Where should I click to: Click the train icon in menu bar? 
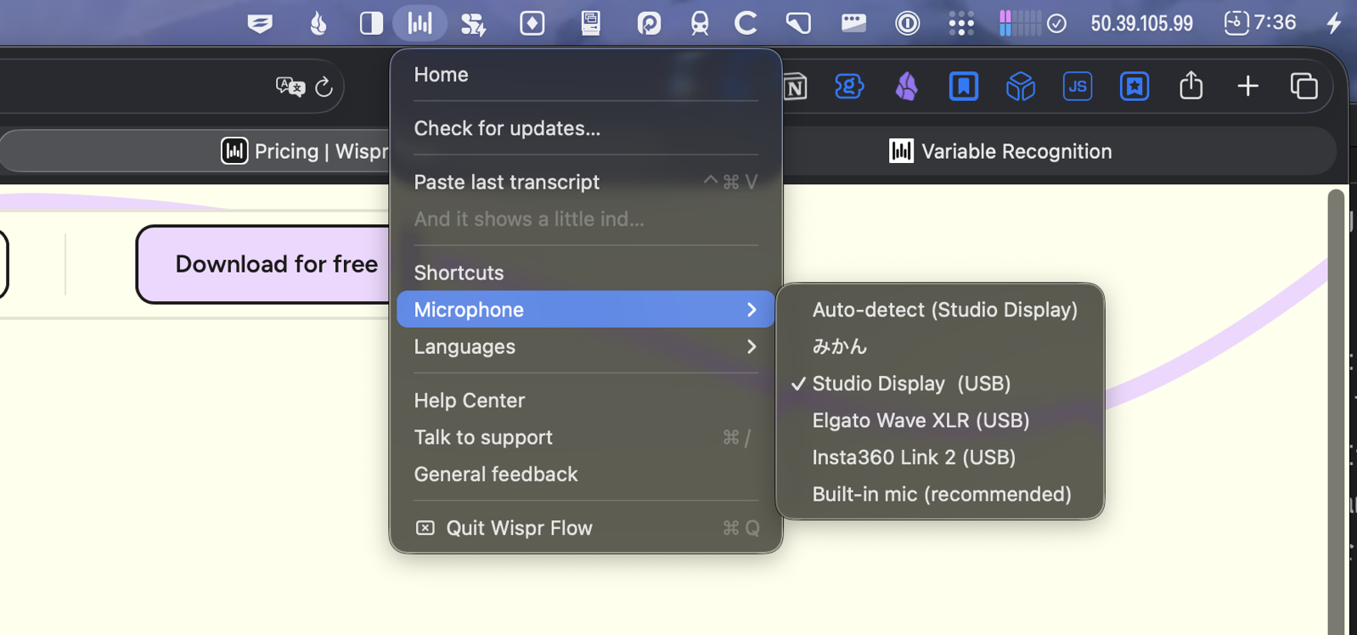[x=700, y=23]
